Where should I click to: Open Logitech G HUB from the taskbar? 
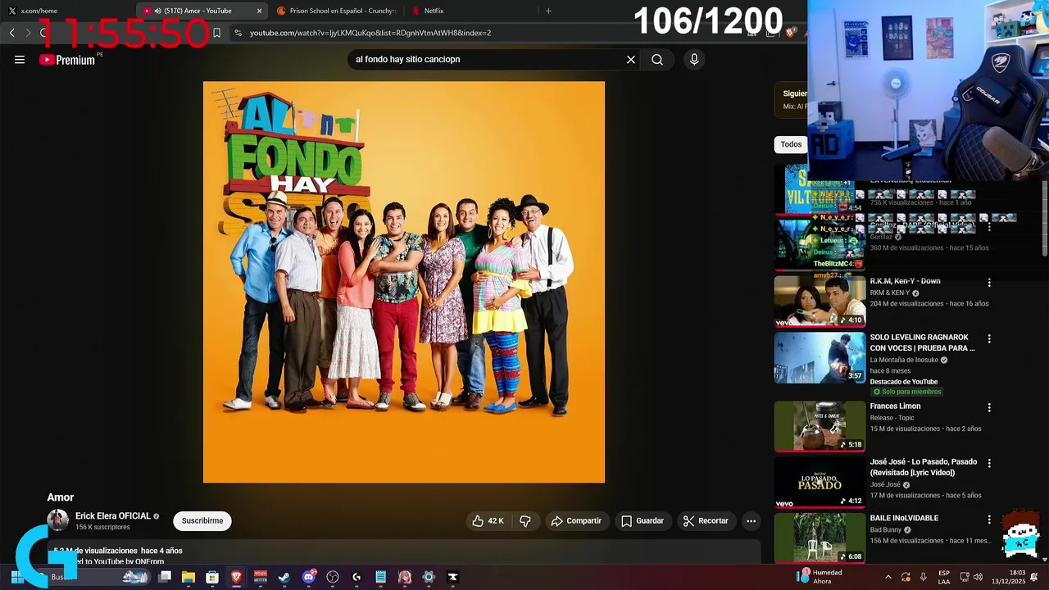click(x=356, y=577)
